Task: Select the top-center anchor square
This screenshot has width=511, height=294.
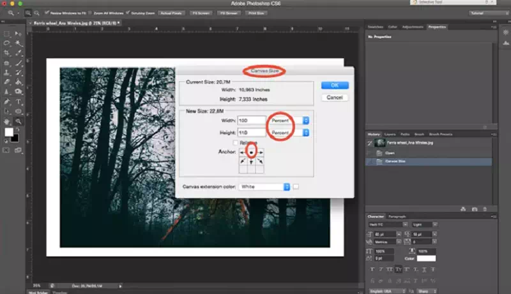Action: [251, 152]
